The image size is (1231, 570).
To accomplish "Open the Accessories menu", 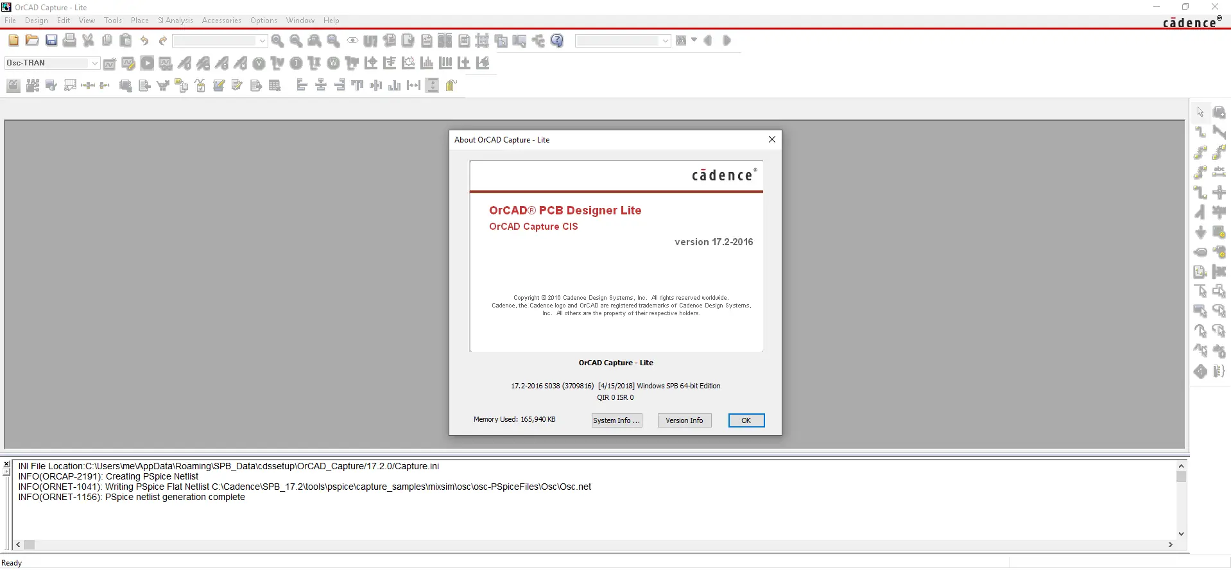I will click(221, 21).
